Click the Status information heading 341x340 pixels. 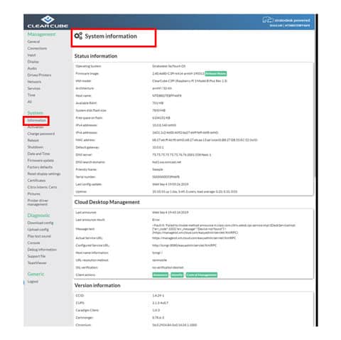tap(96, 56)
